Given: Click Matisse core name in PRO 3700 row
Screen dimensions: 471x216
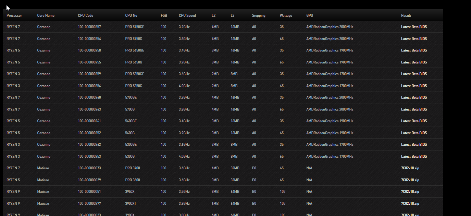Looking at the screenshot, I should click(43, 168).
